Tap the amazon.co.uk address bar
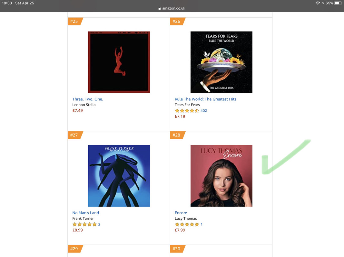This screenshot has height=257, width=344. pyautogui.click(x=172, y=8)
